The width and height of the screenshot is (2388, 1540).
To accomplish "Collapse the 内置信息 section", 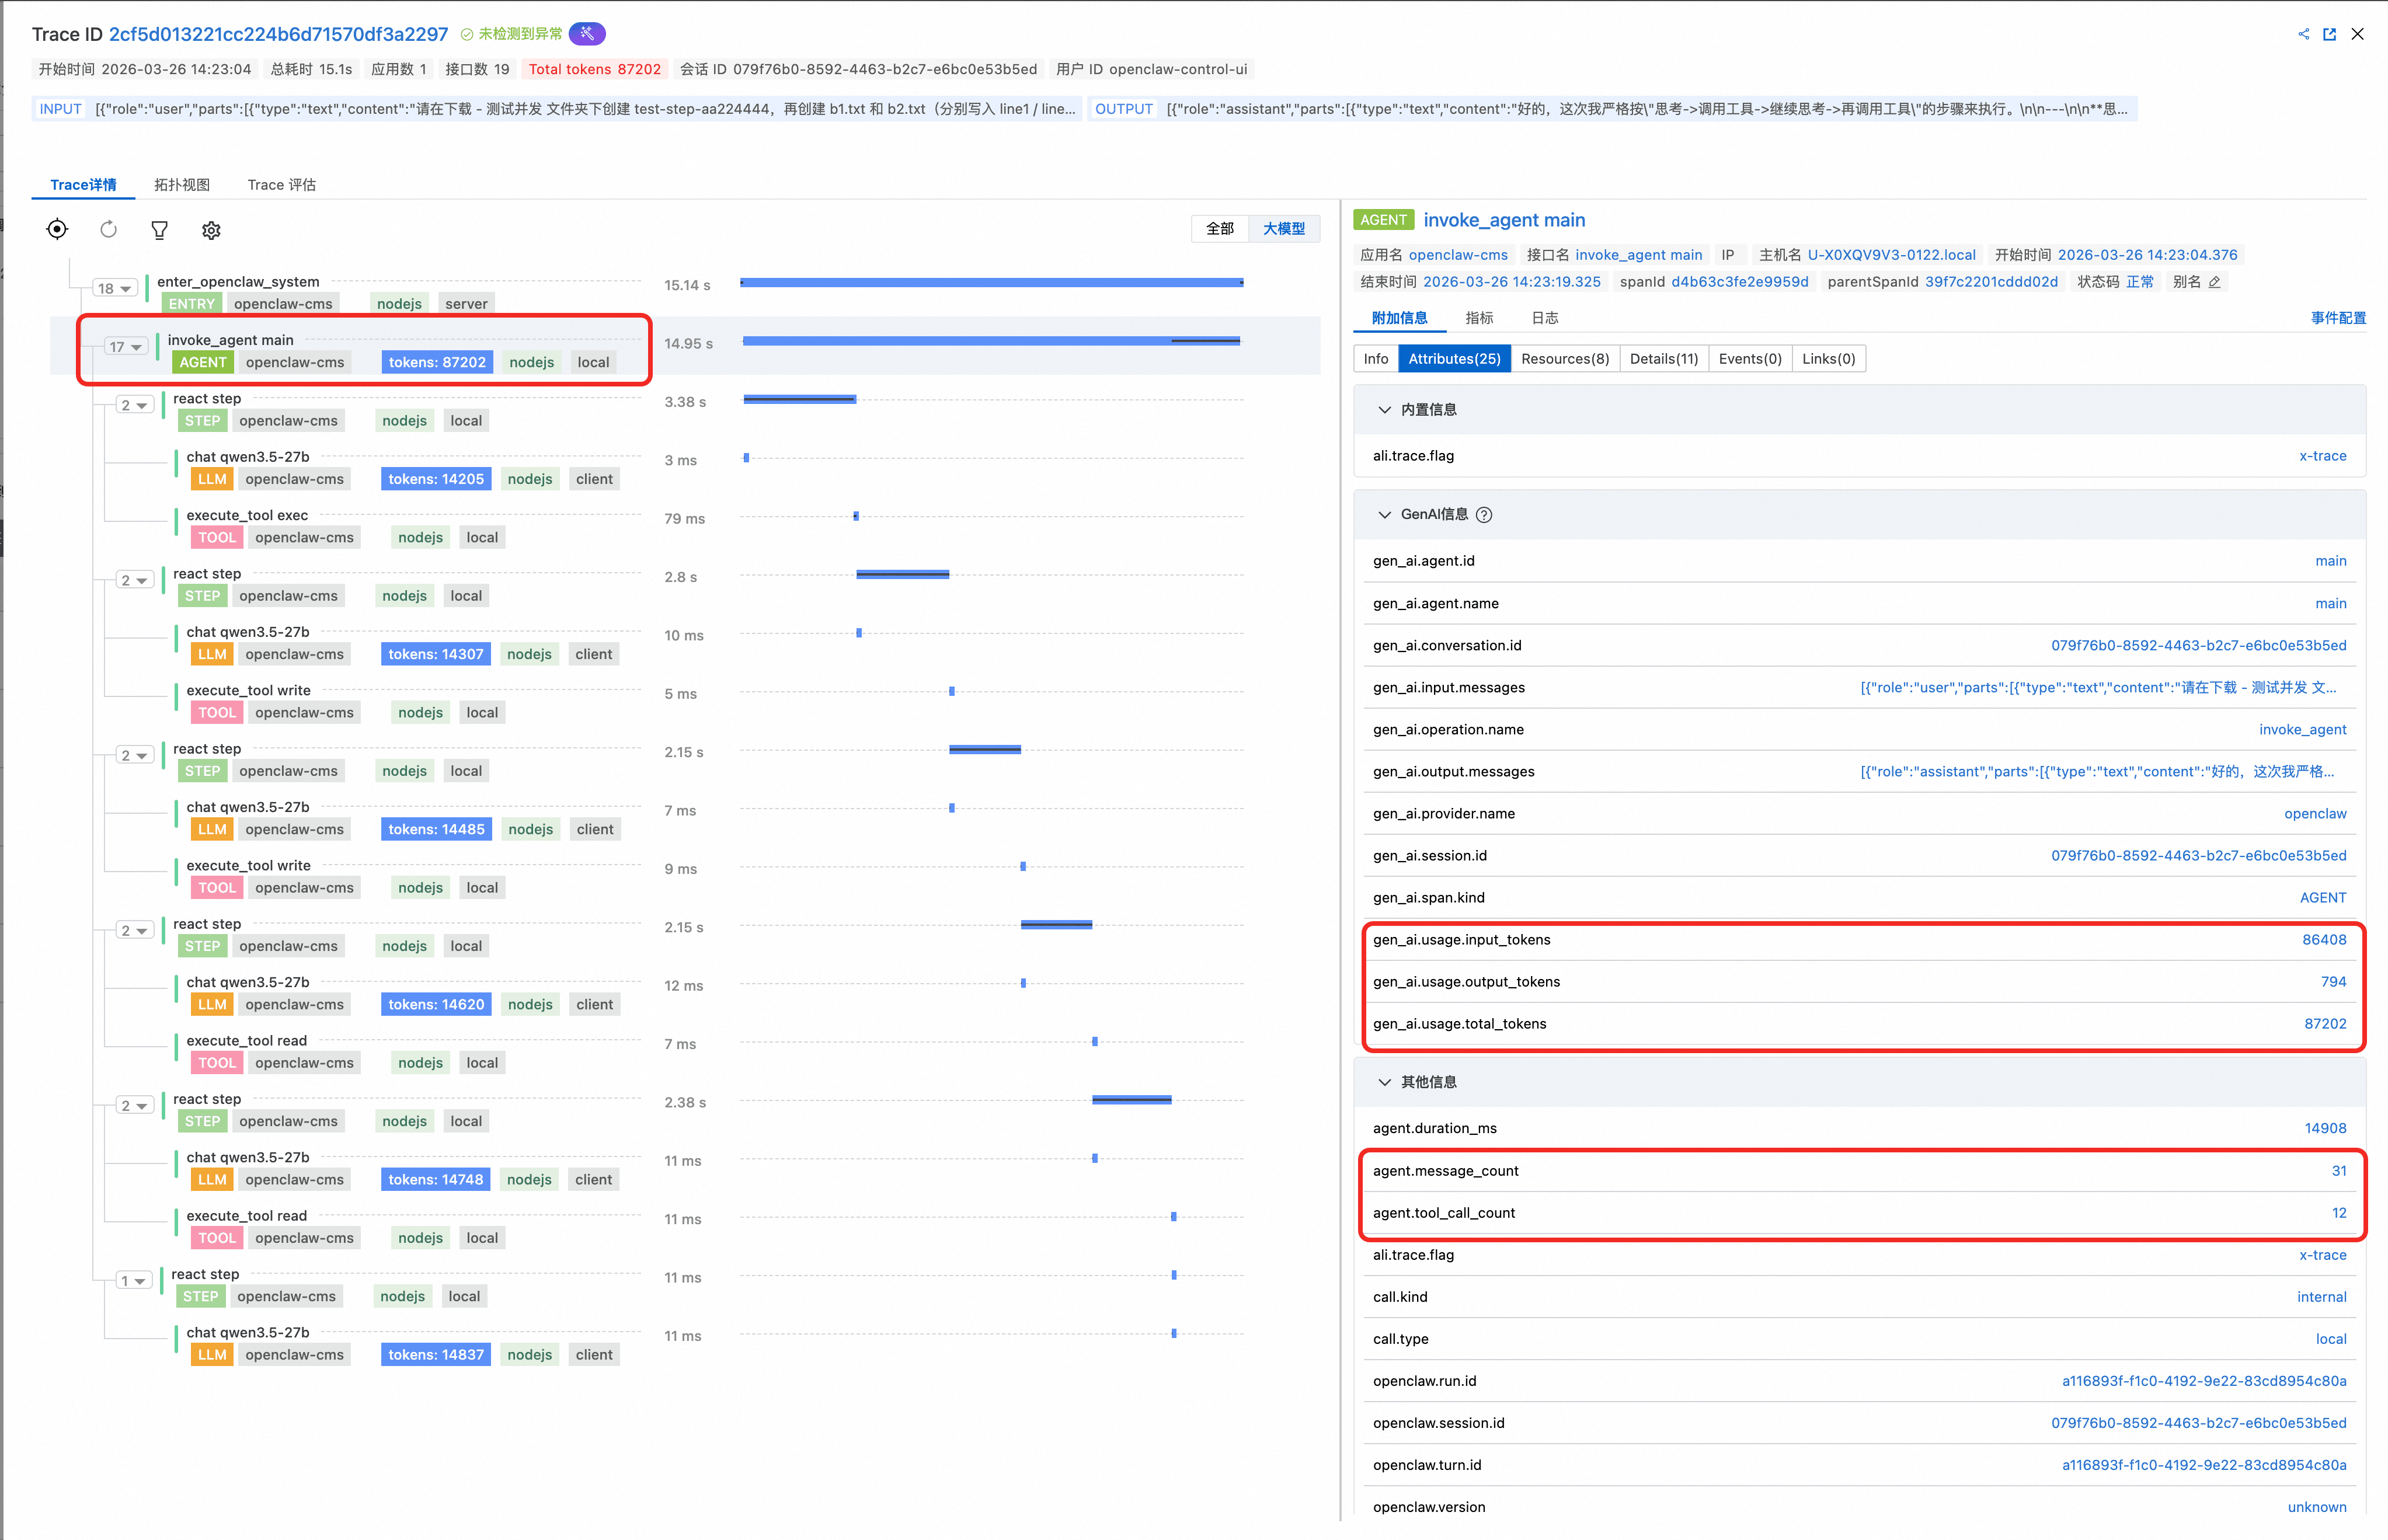I will coord(1384,409).
